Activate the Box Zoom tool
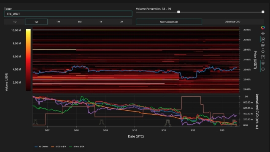 [263, 39]
